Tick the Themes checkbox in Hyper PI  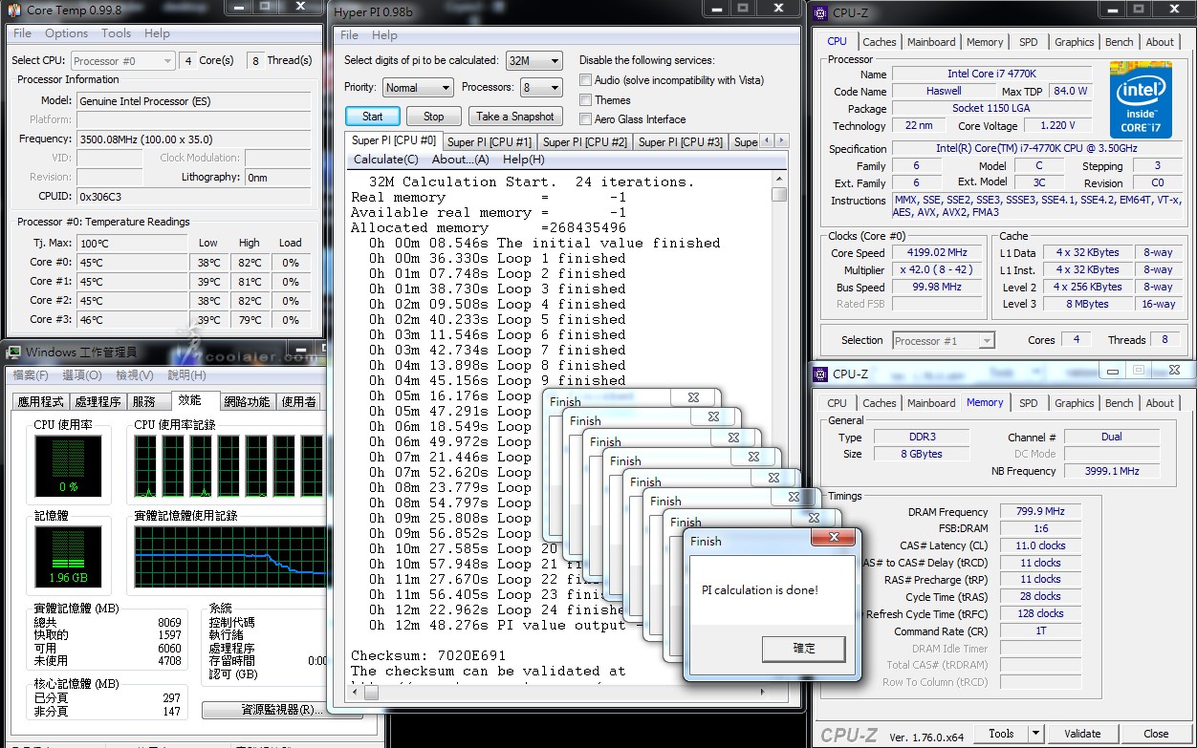tap(585, 99)
